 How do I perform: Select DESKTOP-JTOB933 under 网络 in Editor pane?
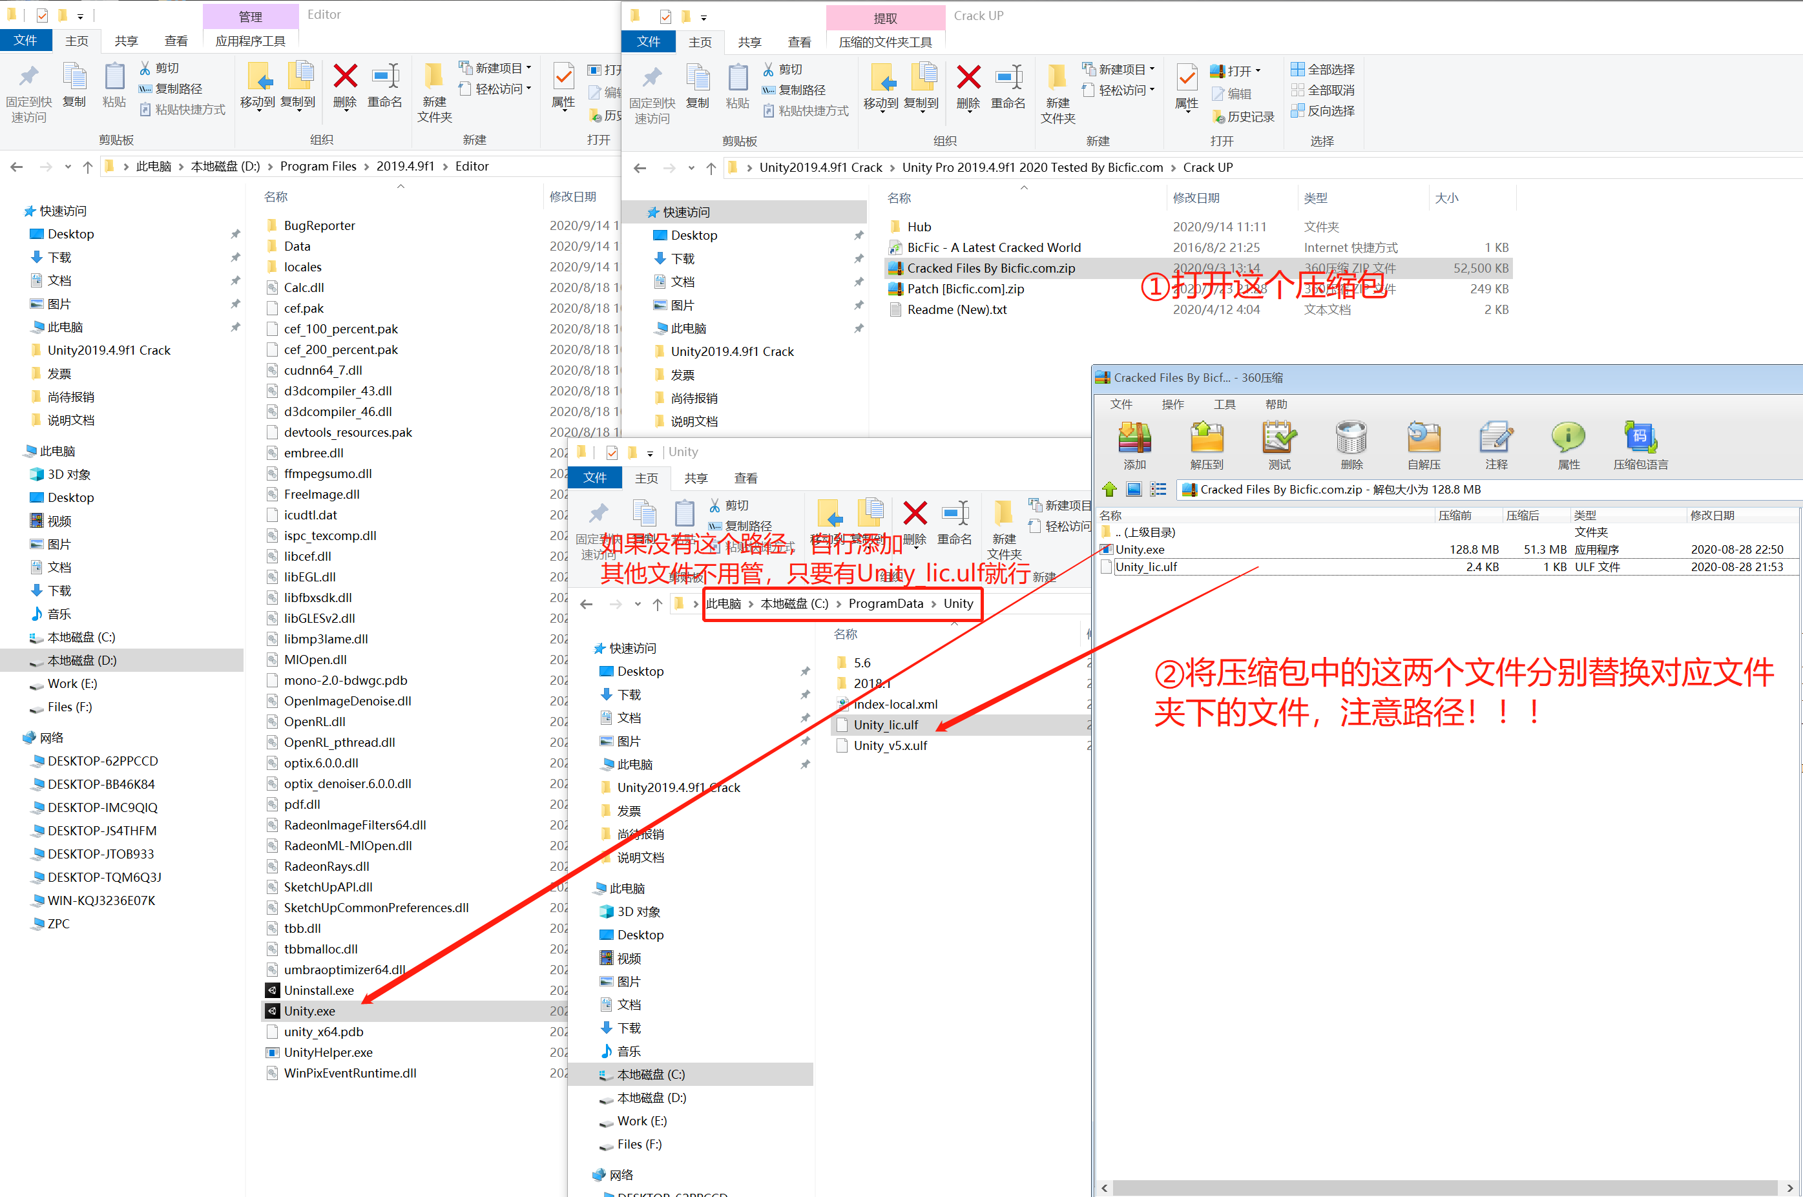(x=100, y=854)
